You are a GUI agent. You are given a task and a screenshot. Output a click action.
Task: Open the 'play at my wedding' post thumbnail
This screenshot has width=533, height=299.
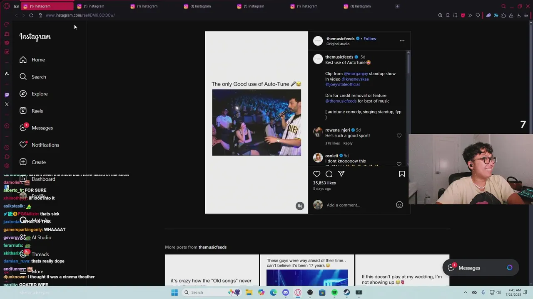[x=402, y=270]
